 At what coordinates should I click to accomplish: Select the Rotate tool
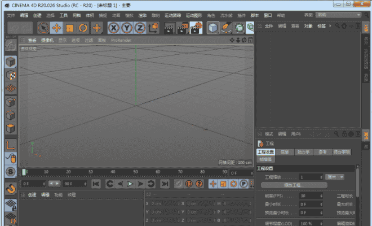[x=83, y=28]
